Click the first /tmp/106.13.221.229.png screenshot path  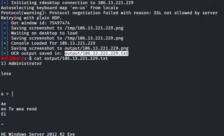(94, 28)
